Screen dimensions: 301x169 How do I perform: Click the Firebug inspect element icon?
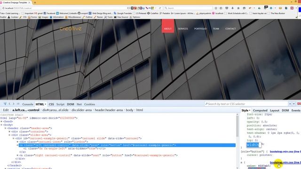click(5, 104)
